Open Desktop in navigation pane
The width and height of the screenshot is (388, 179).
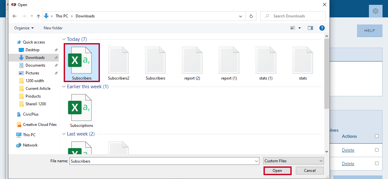pos(32,50)
